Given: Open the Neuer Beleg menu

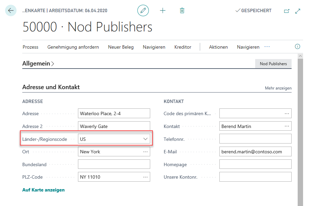Looking at the screenshot, I should (121, 47).
